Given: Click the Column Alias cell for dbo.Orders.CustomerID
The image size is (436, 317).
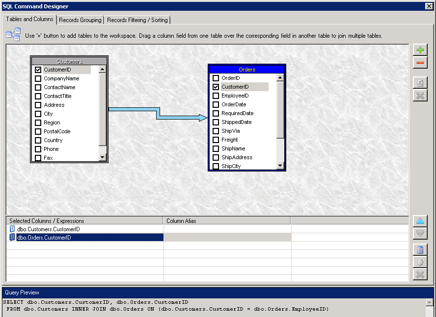Looking at the screenshot, I should (226, 237).
